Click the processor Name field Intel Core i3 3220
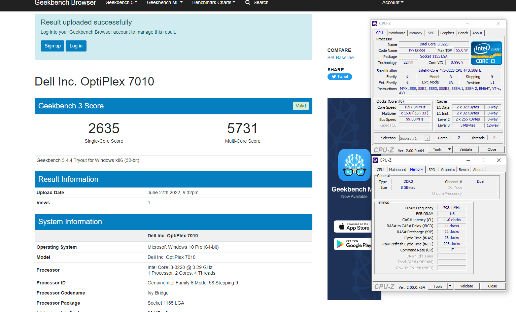The height and width of the screenshot is (312, 516). point(434,44)
